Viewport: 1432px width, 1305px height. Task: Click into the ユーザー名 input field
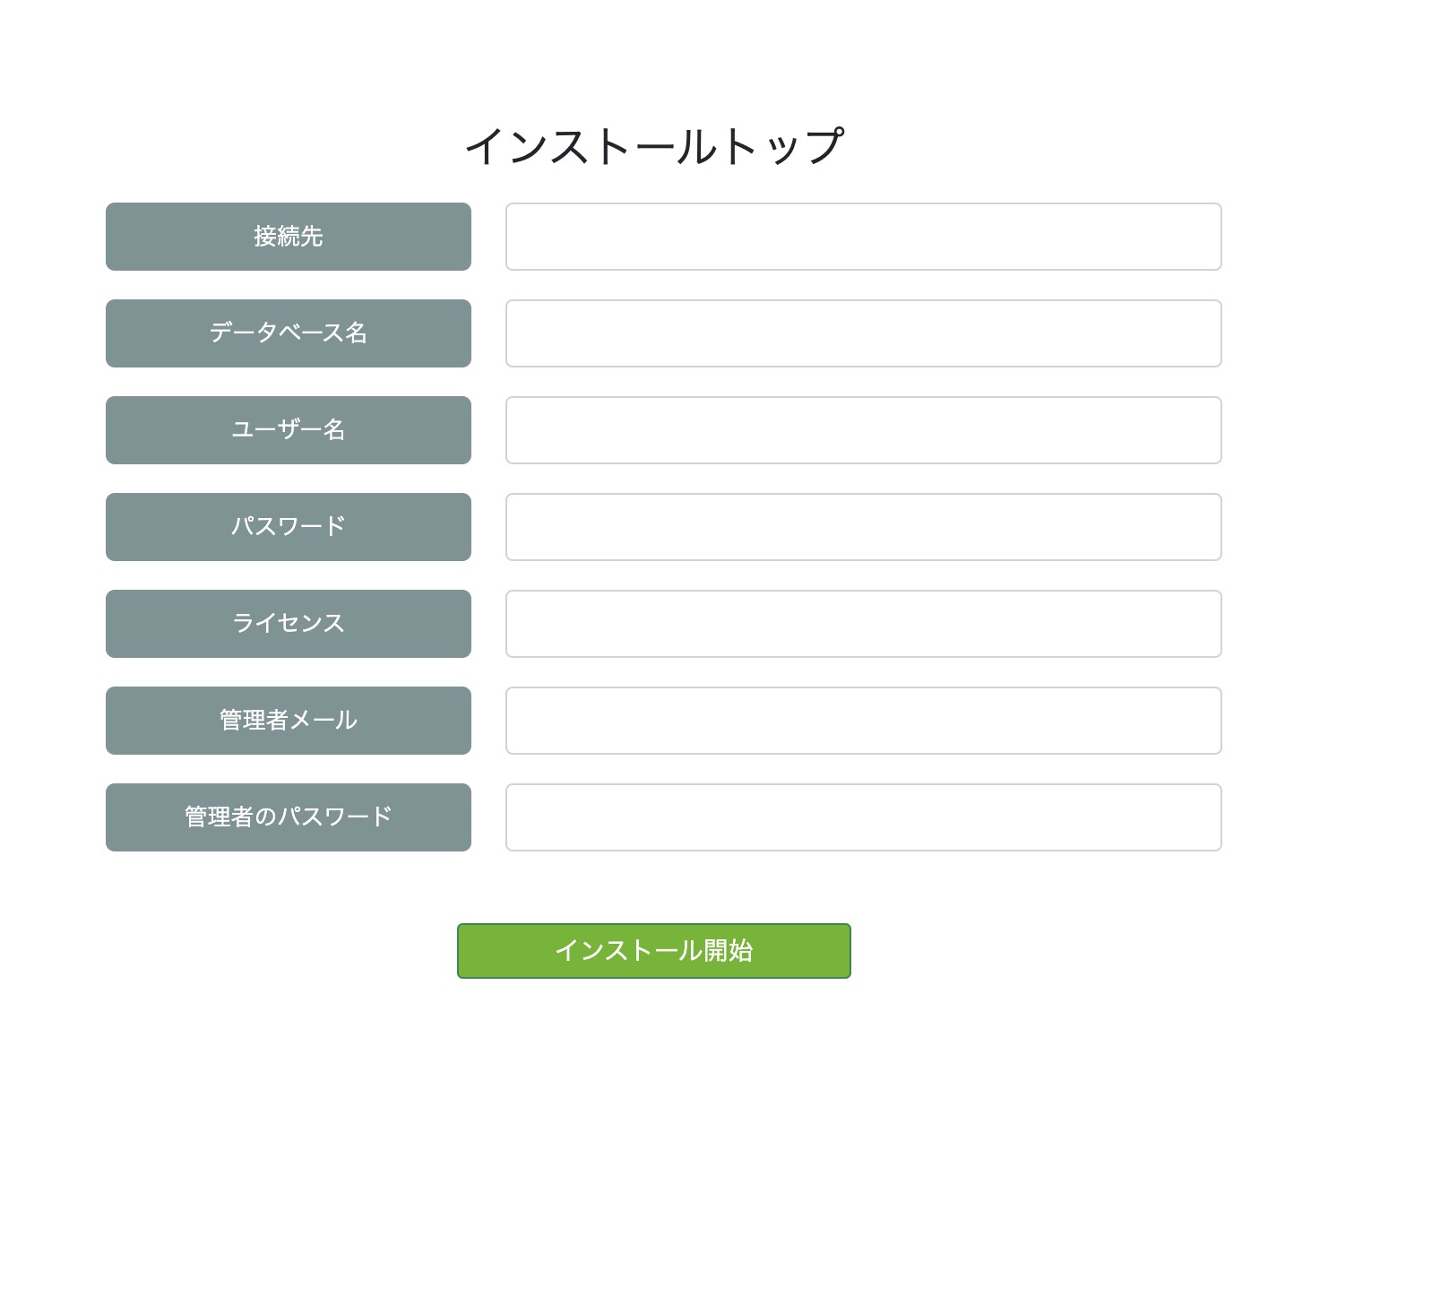coord(863,430)
